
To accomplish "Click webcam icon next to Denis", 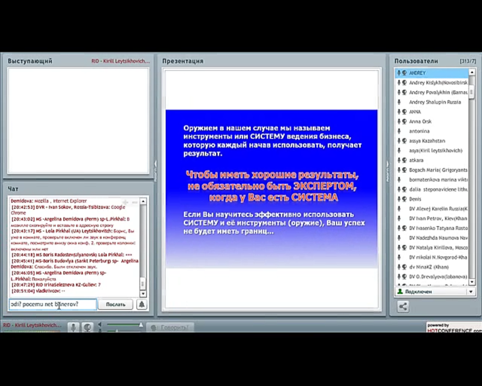I will (x=404, y=199).
